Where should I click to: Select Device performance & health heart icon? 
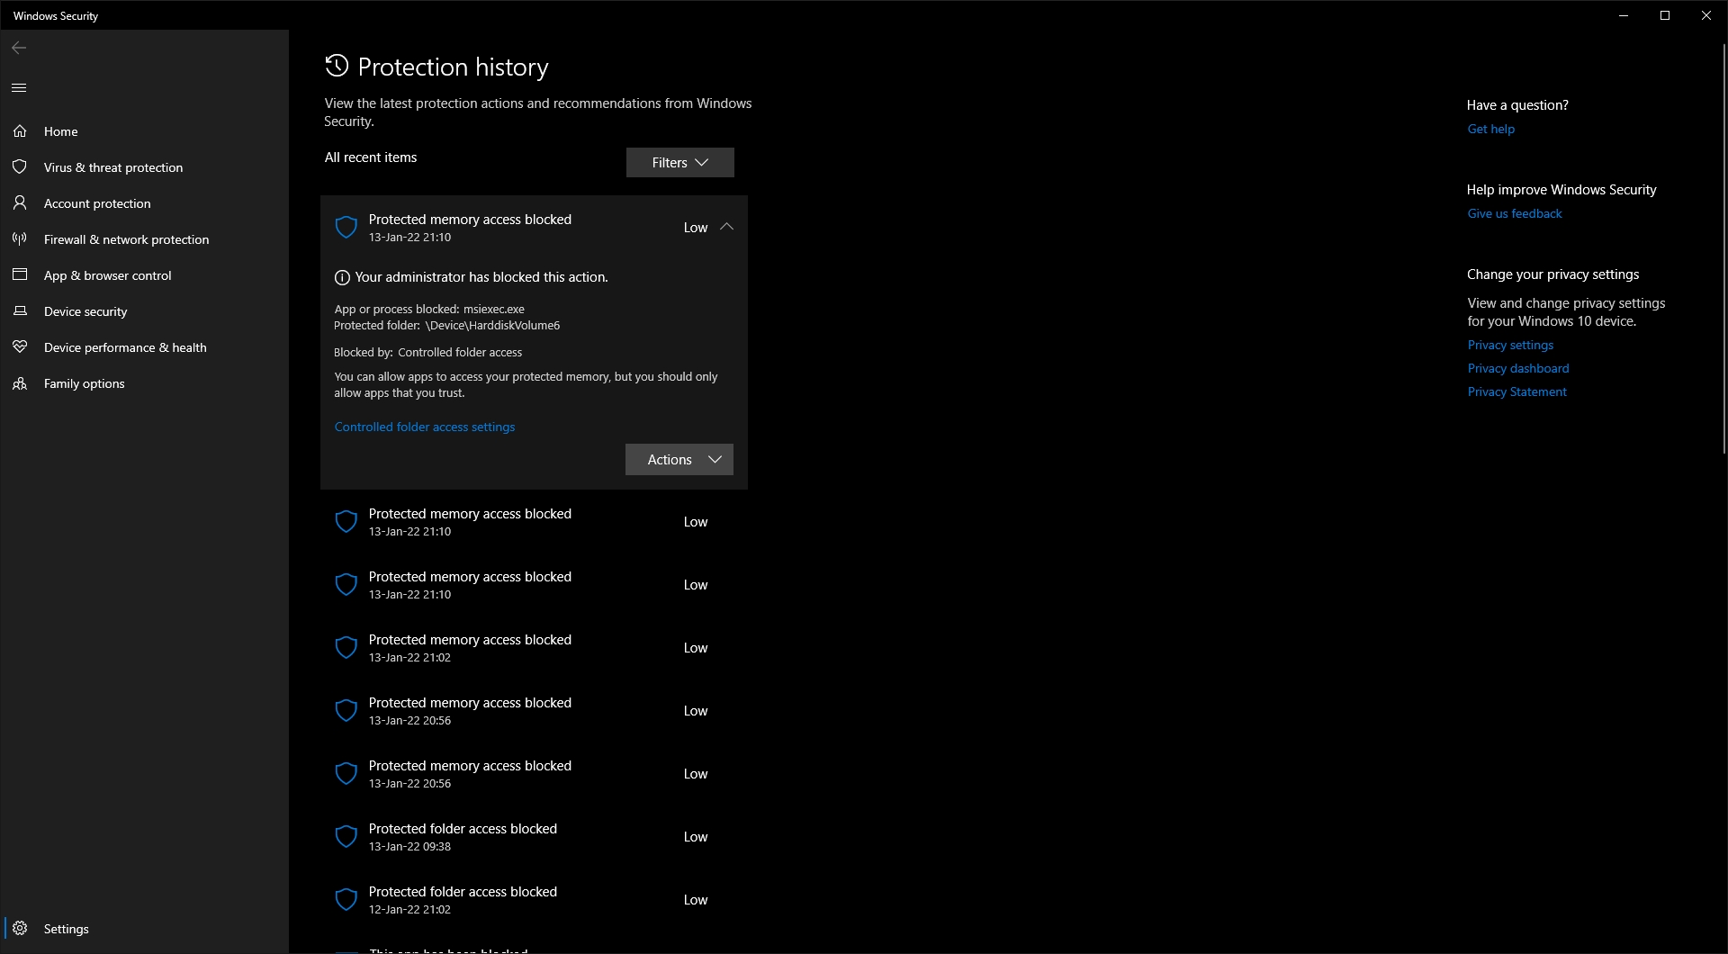[20, 347]
